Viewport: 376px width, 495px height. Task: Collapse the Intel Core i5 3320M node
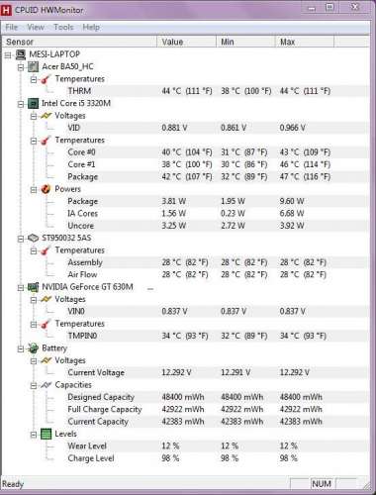click(21, 104)
